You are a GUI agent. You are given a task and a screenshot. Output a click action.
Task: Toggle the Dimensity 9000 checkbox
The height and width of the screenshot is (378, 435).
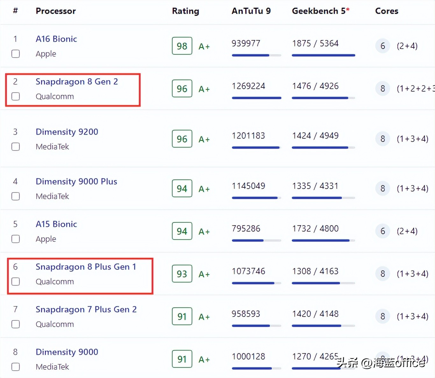click(16, 367)
